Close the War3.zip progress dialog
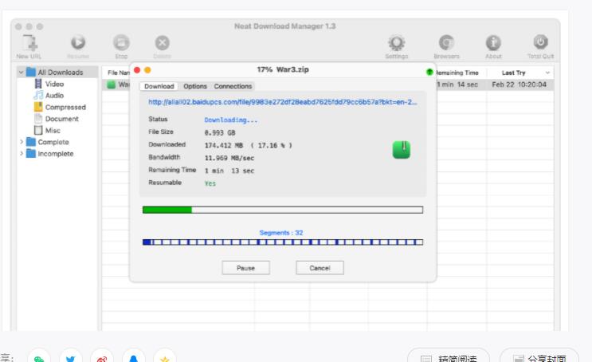Image resolution: width=592 pixels, height=362 pixels. click(x=137, y=70)
